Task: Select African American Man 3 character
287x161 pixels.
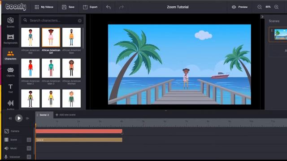Action: click(51, 68)
